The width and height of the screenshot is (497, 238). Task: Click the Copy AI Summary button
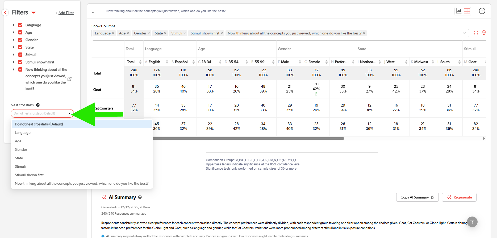[x=417, y=197]
